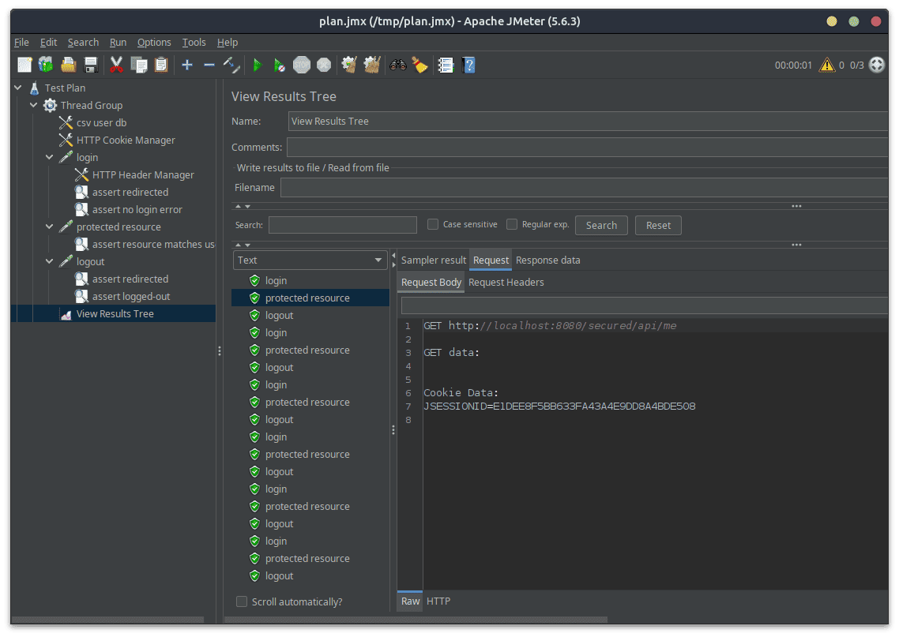
Task: Click the Add plus icon in toolbar
Action: click(187, 66)
